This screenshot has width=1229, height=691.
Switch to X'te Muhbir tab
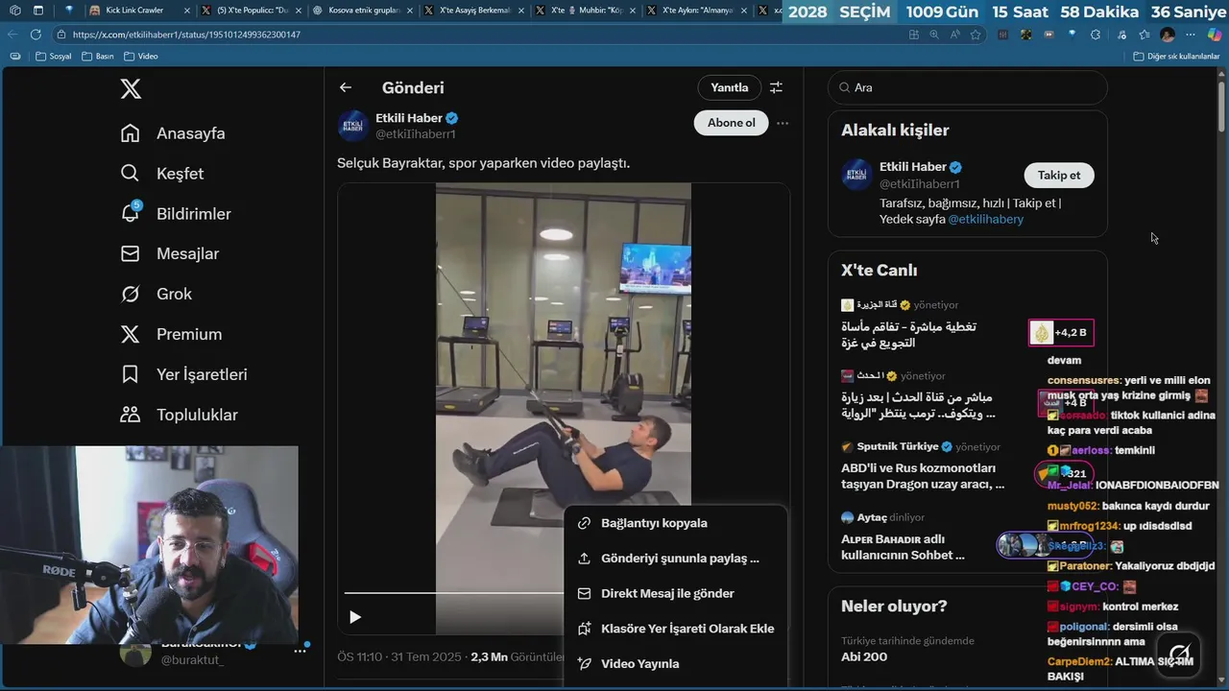[586, 11]
